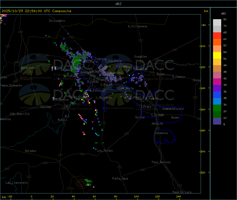Image resolution: width=237 pixels, height=200 pixels.
Task: Select the dusty pink 42-45 dBZ swatch
Action: [217, 75]
